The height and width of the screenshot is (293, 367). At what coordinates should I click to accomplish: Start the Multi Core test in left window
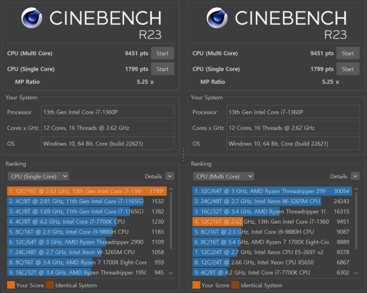[163, 53]
